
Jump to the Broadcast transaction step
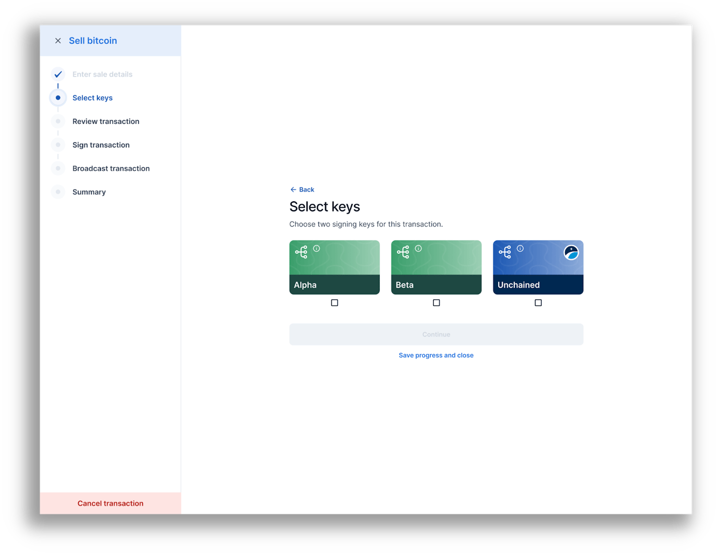coord(111,168)
